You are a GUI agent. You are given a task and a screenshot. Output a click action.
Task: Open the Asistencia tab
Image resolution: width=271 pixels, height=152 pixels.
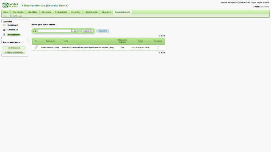[x=46, y=12]
